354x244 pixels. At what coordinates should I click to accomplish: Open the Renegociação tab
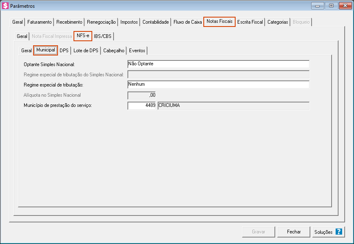[102, 22]
